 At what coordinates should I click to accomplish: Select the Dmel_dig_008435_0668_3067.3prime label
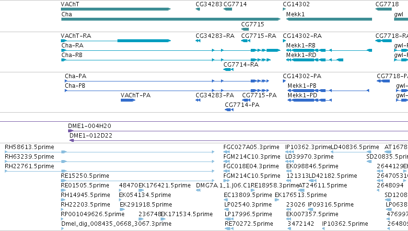[117, 224]
